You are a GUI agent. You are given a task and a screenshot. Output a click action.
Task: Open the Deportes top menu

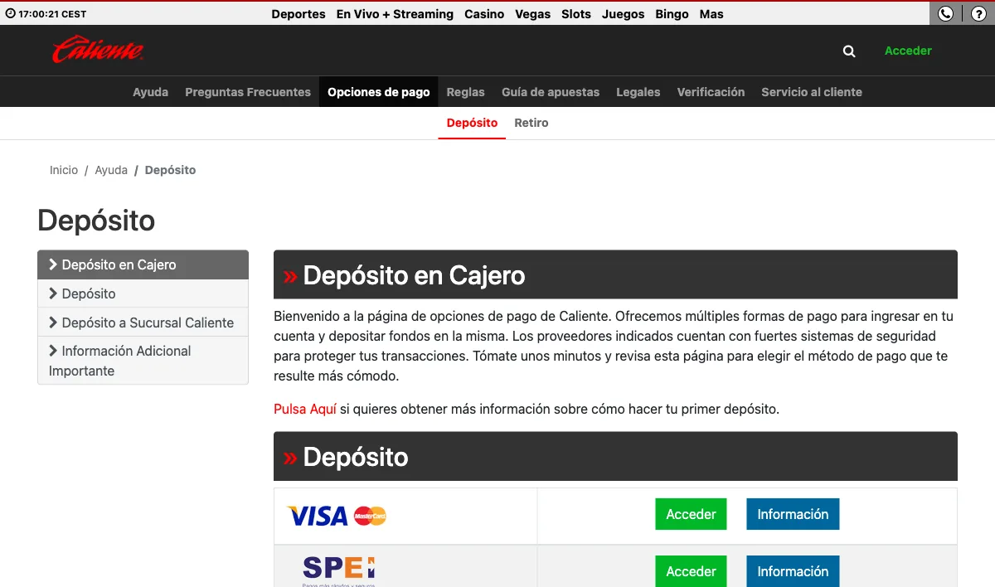[298, 14]
